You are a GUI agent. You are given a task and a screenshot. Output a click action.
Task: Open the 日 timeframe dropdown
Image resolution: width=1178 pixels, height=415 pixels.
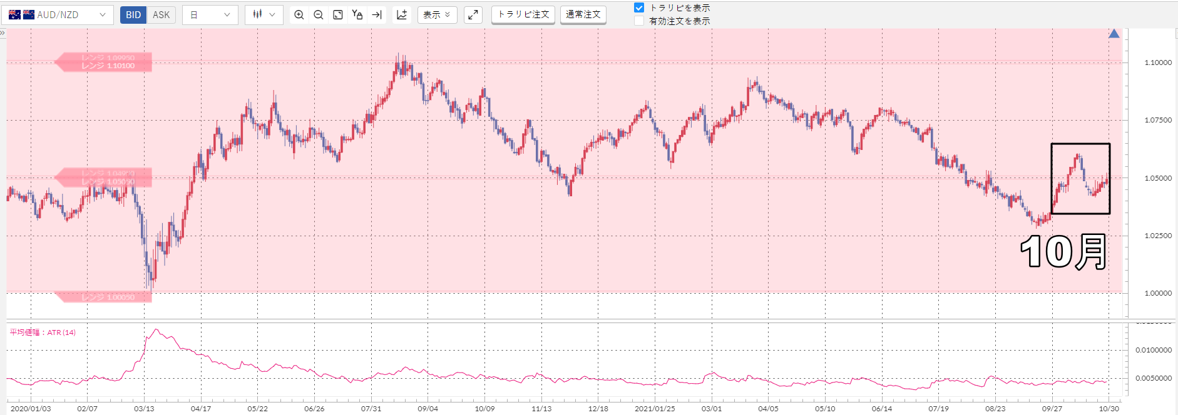tap(210, 15)
